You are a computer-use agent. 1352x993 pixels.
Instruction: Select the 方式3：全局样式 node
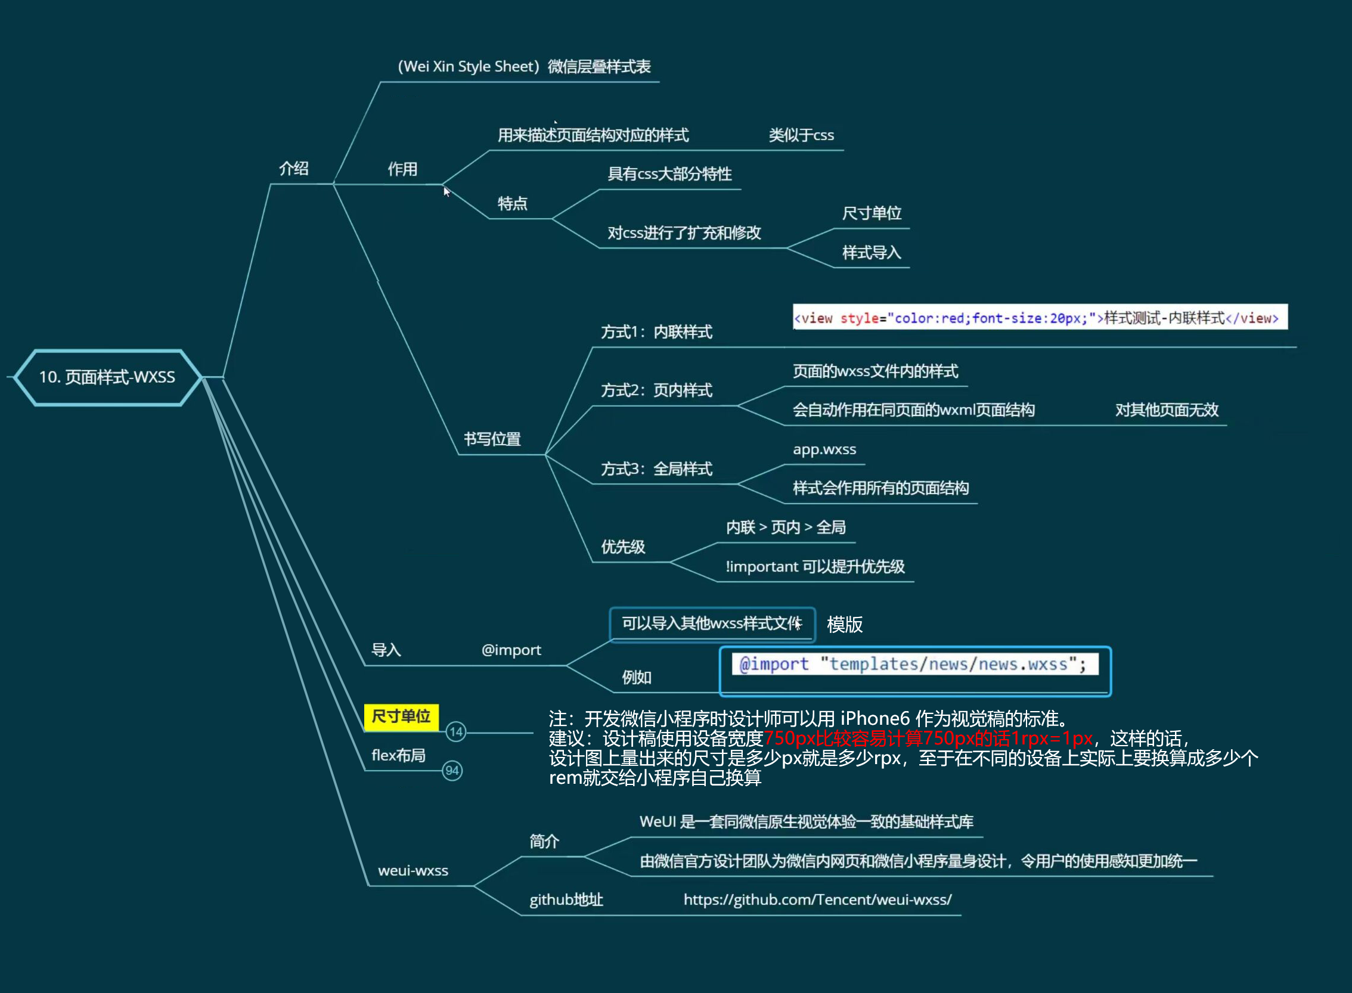[656, 469]
